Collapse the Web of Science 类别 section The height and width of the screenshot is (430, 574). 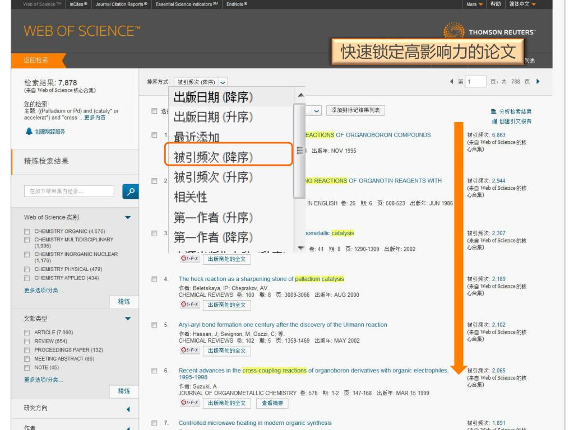point(128,218)
